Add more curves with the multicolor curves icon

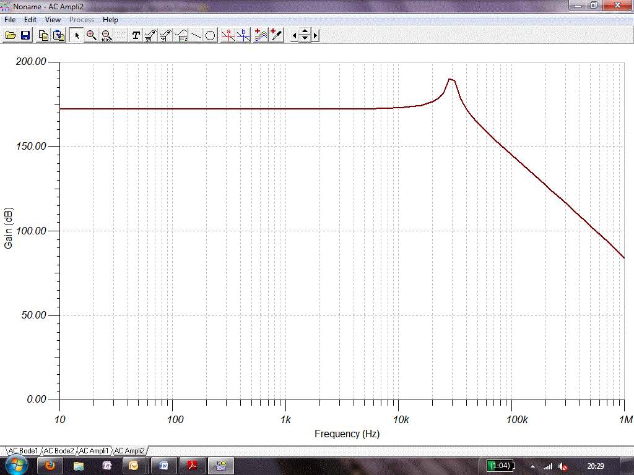tap(261, 35)
